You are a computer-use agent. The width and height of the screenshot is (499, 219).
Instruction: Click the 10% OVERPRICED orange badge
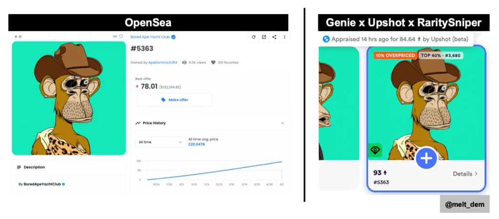click(395, 55)
